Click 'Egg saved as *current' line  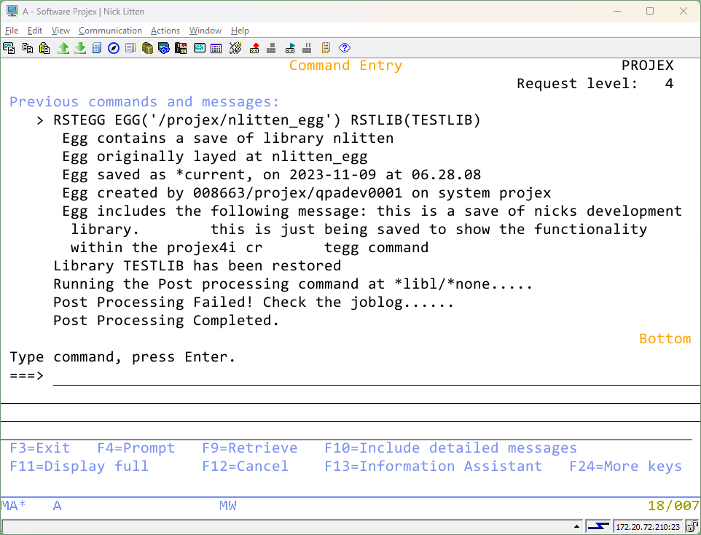click(x=272, y=174)
